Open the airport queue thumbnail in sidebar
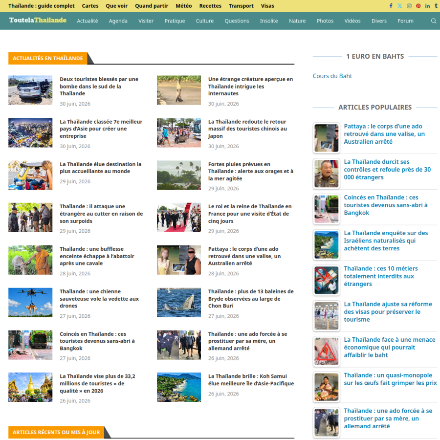The width and height of the screenshot is (440, 440). point(327,316)
